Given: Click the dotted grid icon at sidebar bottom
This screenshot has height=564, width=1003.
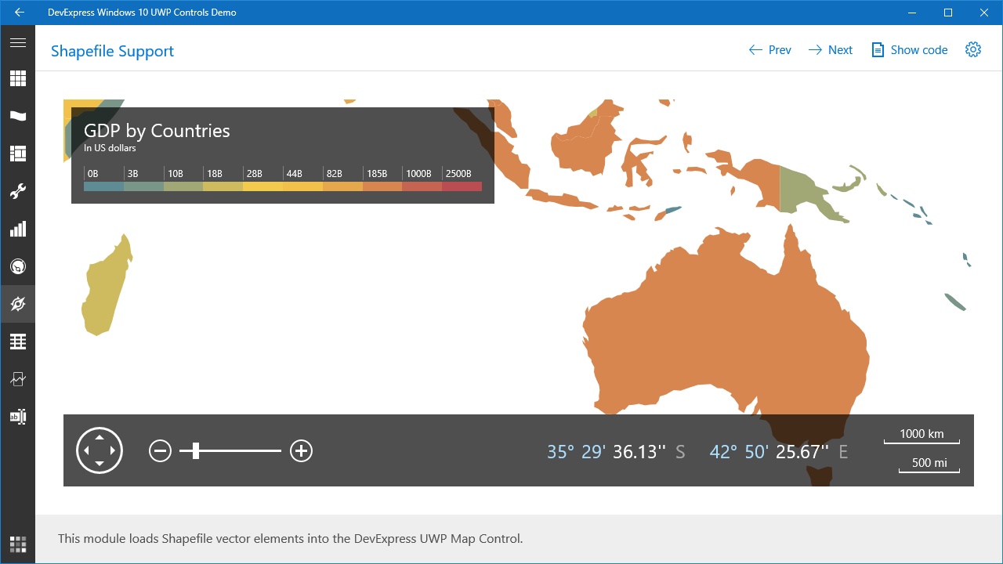Looking at the screenshot, I should pyautogui.click(x=17, y=544).
